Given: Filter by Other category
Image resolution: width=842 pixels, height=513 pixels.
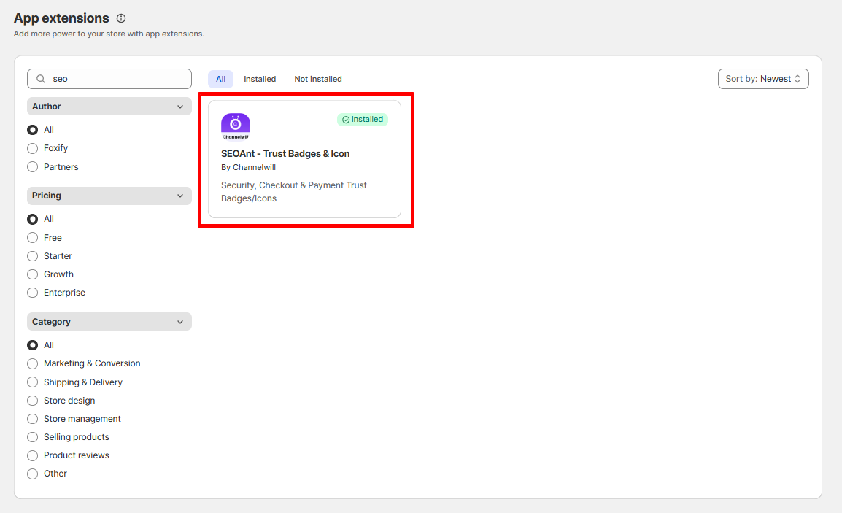Looking at the screenshot, I should coord(33,474).
